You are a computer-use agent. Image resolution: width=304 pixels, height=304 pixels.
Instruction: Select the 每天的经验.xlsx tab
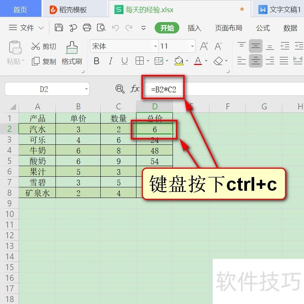179,9
